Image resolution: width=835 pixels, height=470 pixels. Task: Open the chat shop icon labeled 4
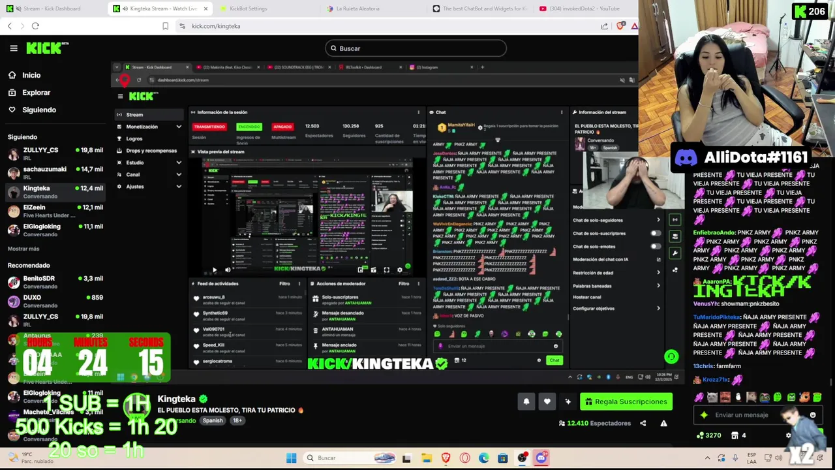click(x=738, y=435)
